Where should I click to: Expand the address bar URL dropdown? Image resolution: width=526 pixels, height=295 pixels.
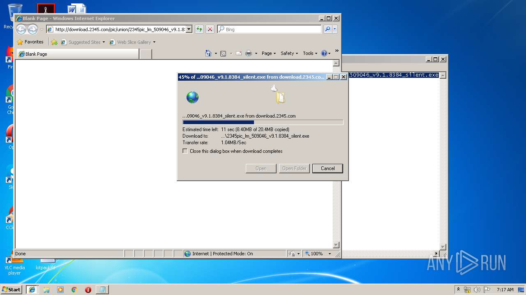[x=189, y=29]
